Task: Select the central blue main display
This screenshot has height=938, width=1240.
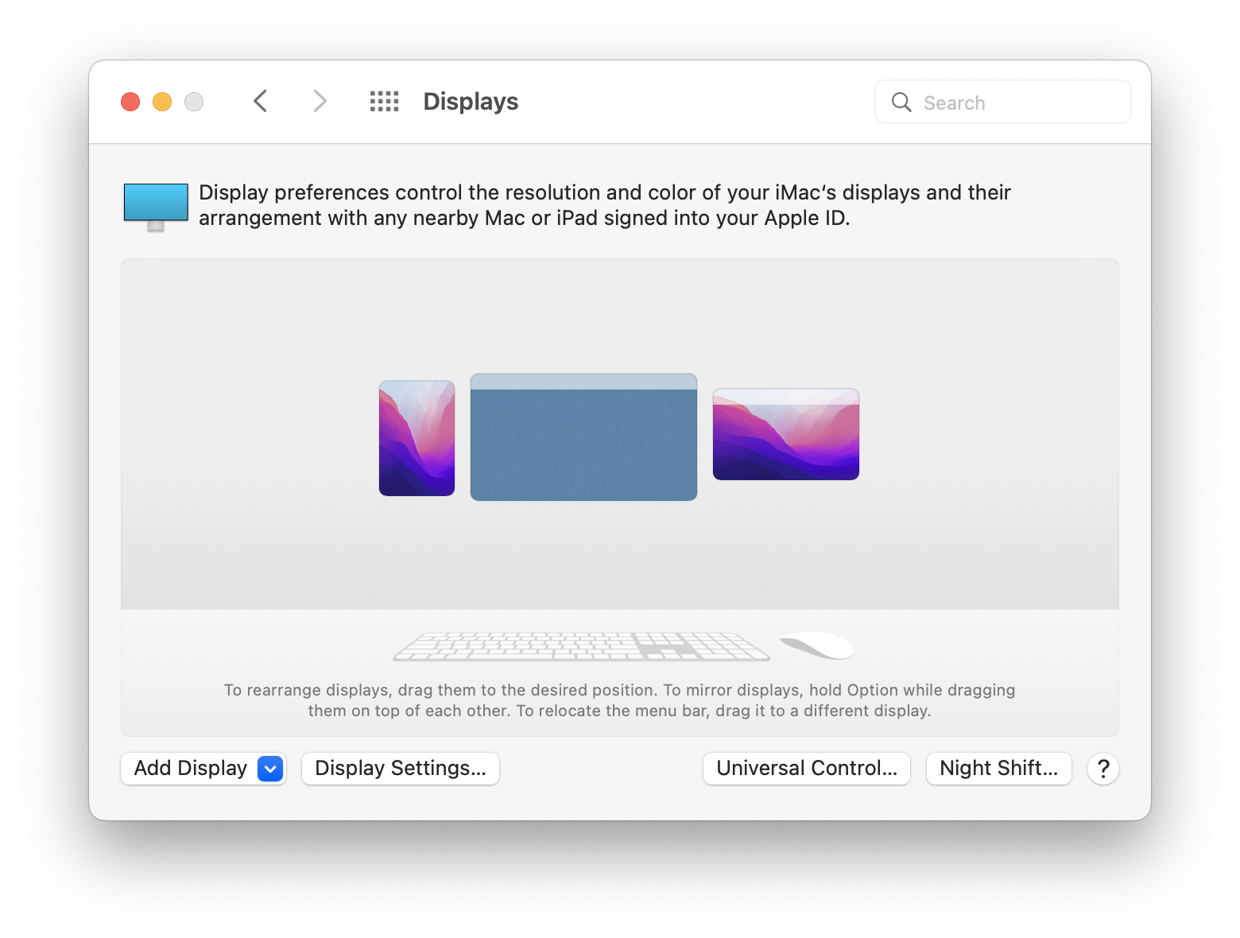Action: (x=583, y=437)
